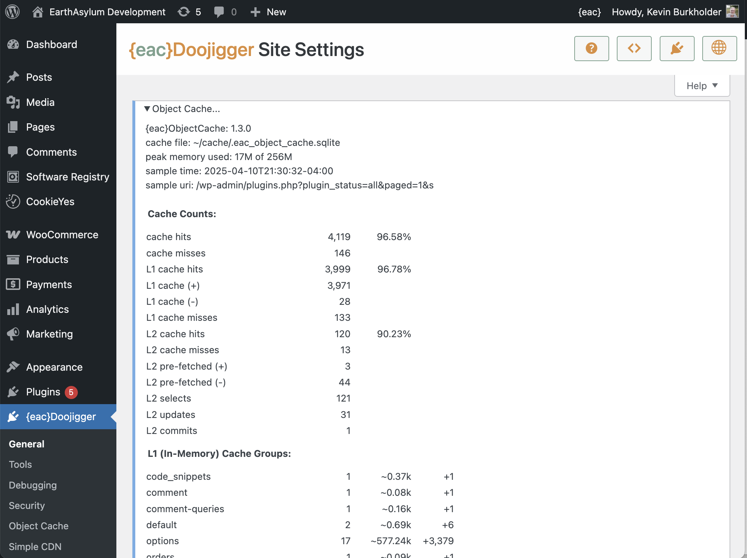The height and width of the screenshot is (558, 747).
Task: Open the WordPress logo menu
Action: coord(12,12)
